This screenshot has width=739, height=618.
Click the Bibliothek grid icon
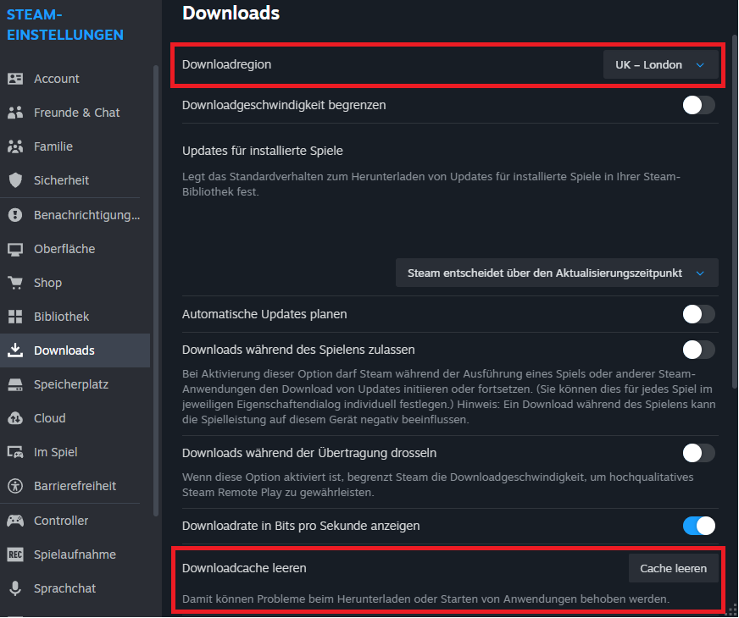[x=15, y=317]
